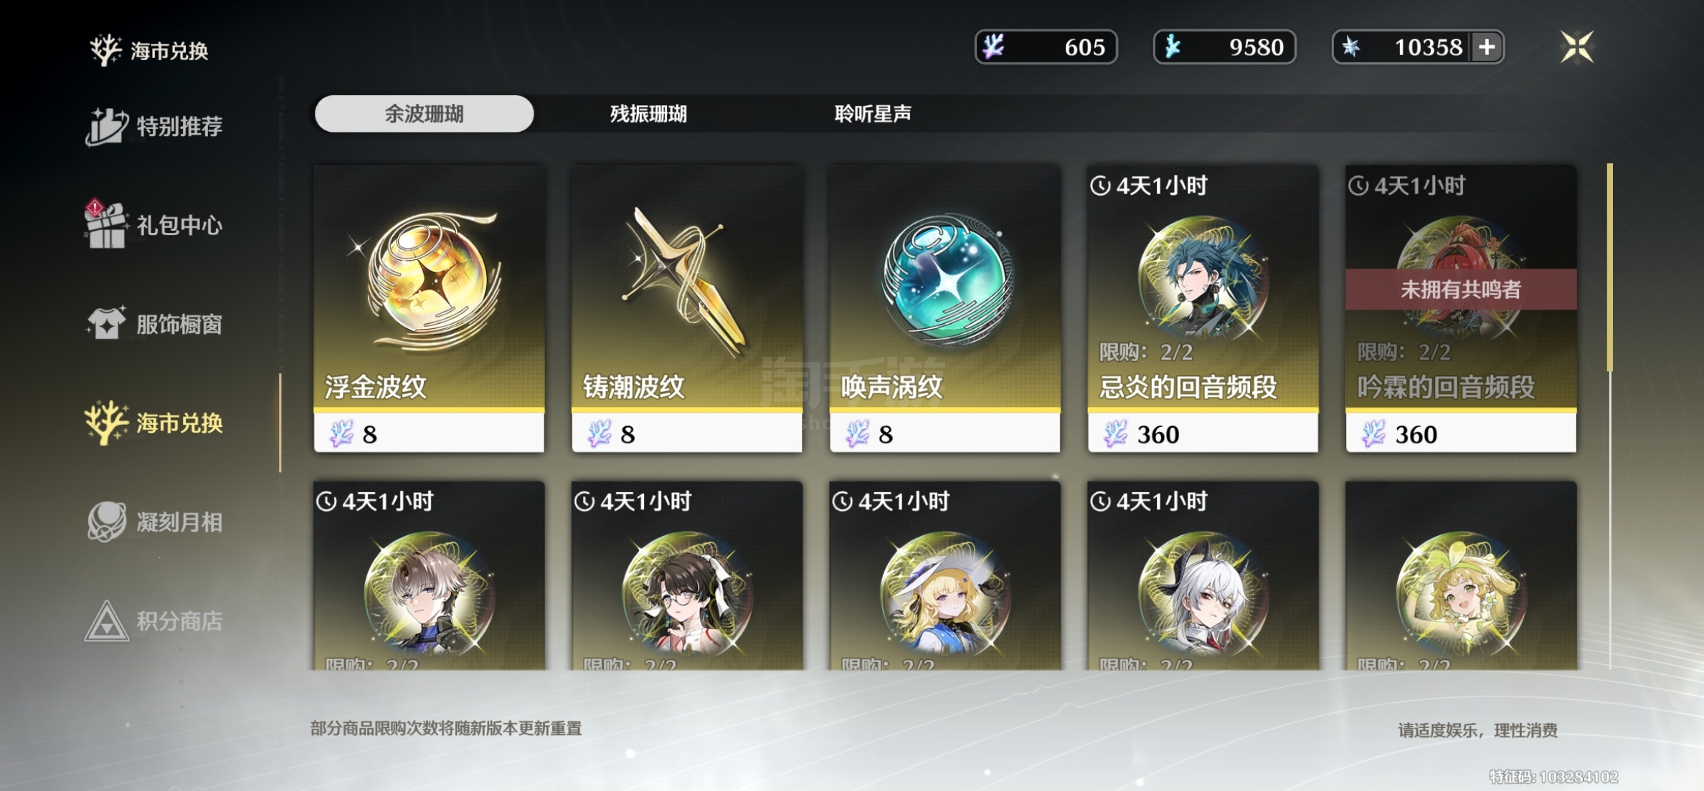The width and height of the screenshot is (1704, 791).
Task: Open 吟霖的回音频段 locked item card
Action: coord(1461,309)
